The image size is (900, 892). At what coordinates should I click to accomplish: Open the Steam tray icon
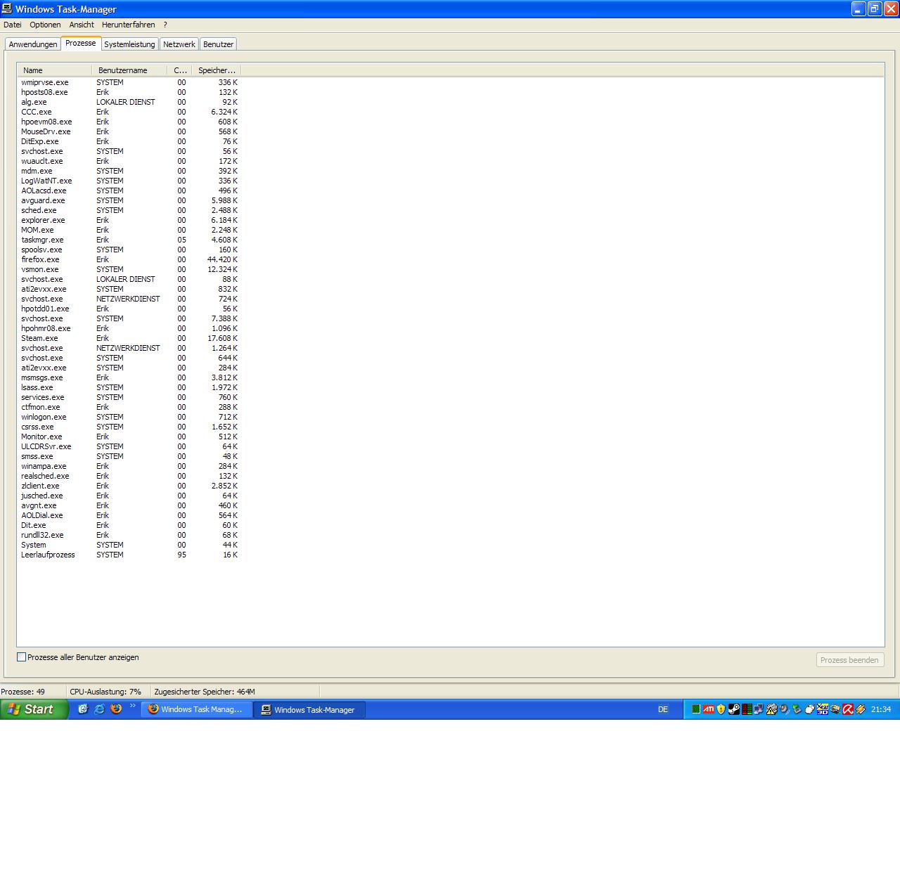click(733, 709)
